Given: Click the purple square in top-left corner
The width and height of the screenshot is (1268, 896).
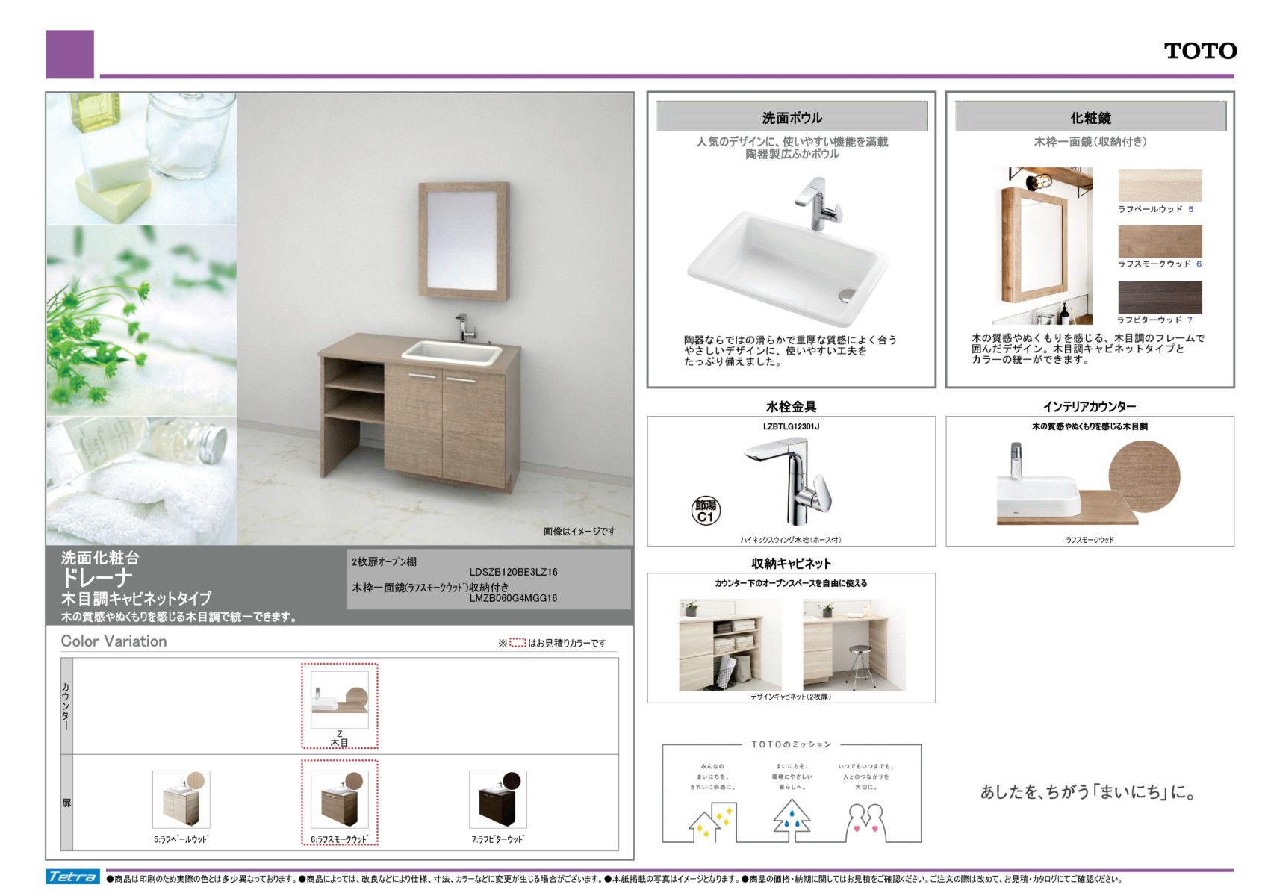Looking at the screenshot, I should tap(69, 54).
